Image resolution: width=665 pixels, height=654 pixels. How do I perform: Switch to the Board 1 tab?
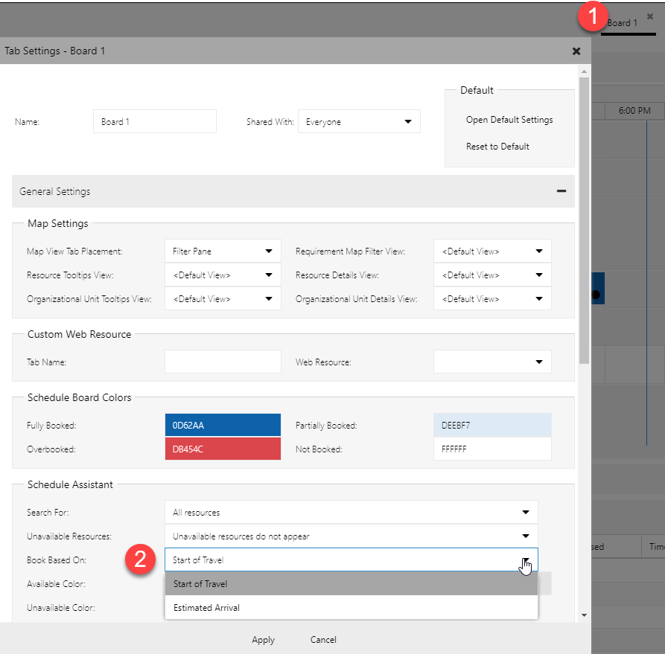[623, 23]
